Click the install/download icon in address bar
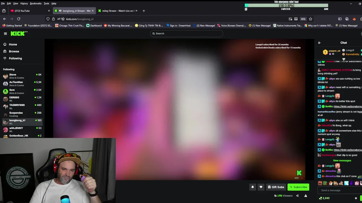 click(x=296, y=19)
